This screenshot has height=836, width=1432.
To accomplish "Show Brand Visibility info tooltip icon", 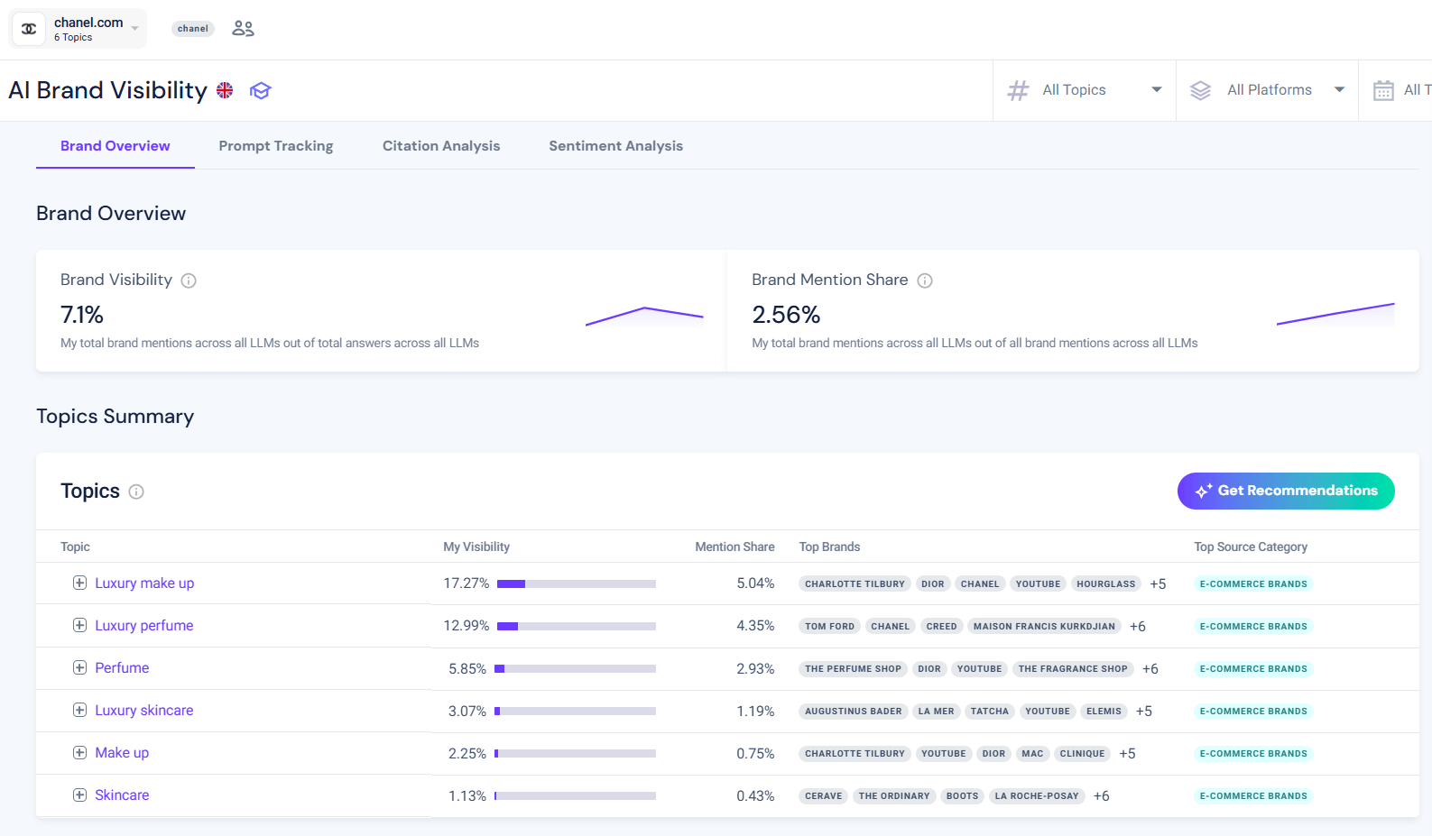I will click(x=189, y=280).
